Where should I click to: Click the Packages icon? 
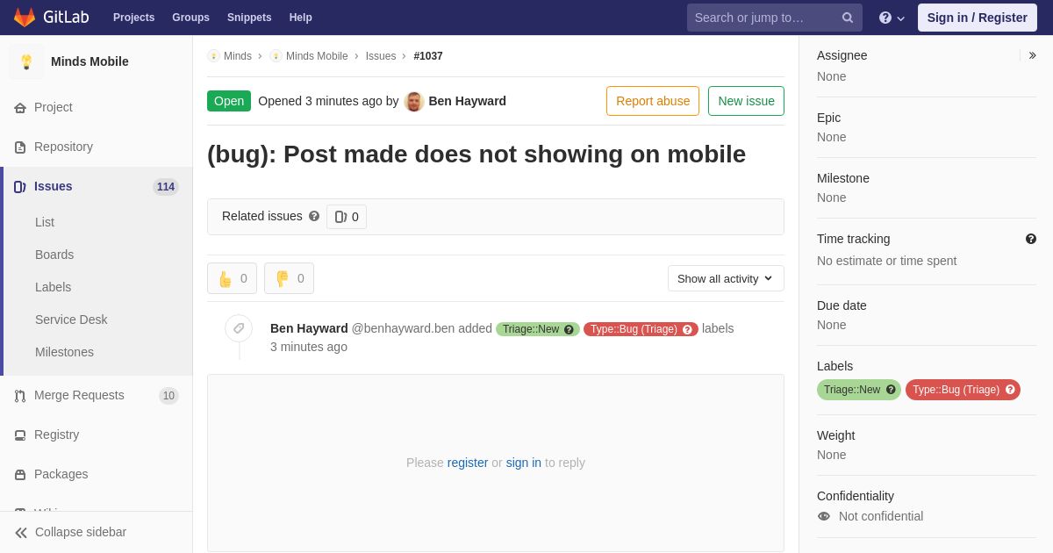tap(20, 475)
